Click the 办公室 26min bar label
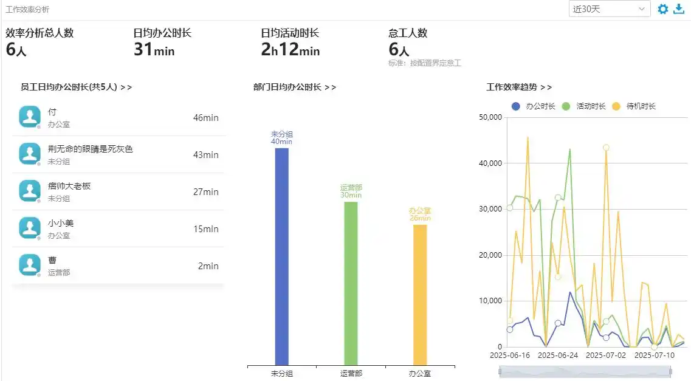This screenshot has width=691, height=381. (420, 214)
